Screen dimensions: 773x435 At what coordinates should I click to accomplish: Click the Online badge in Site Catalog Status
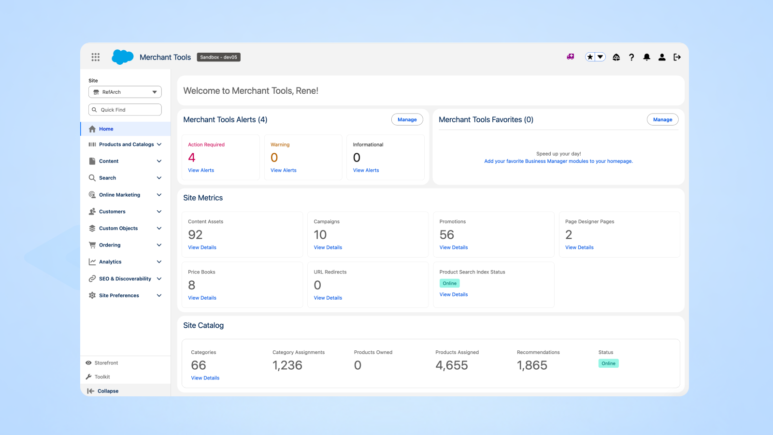[608, 363]
